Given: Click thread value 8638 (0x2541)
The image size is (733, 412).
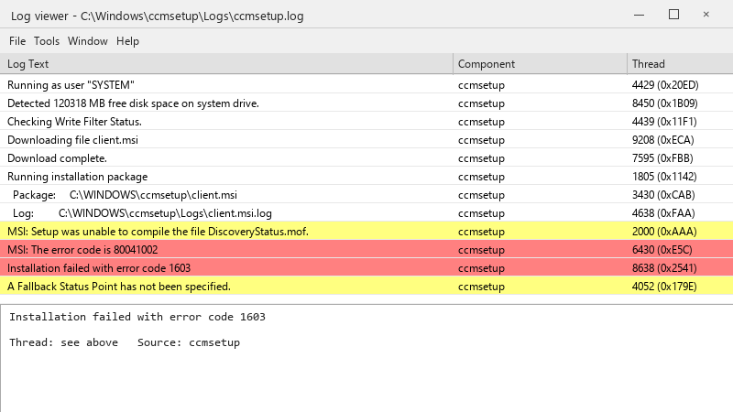Looking at the screenshot, I should coord(664,268).
